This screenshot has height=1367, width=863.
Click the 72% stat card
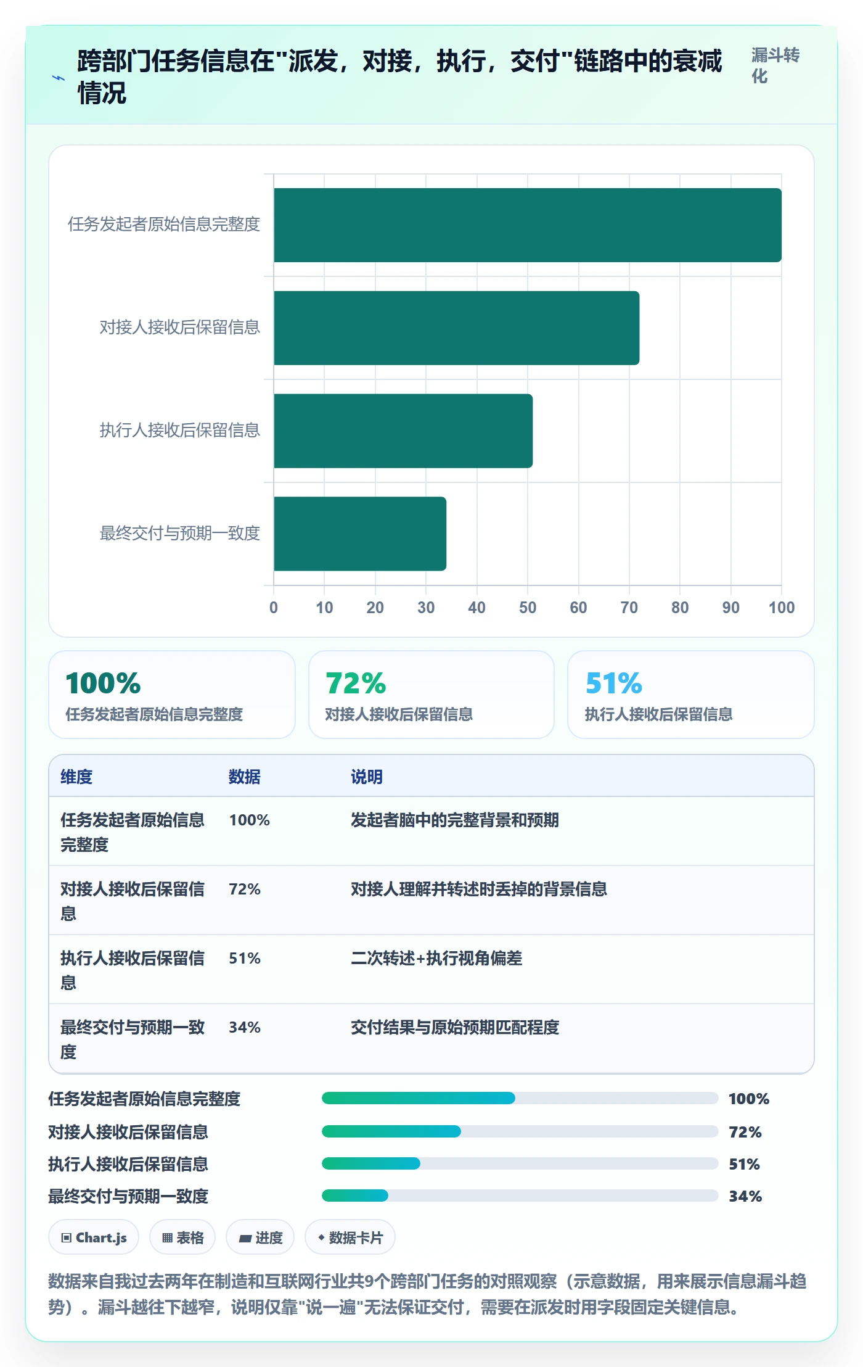(431, 695)
